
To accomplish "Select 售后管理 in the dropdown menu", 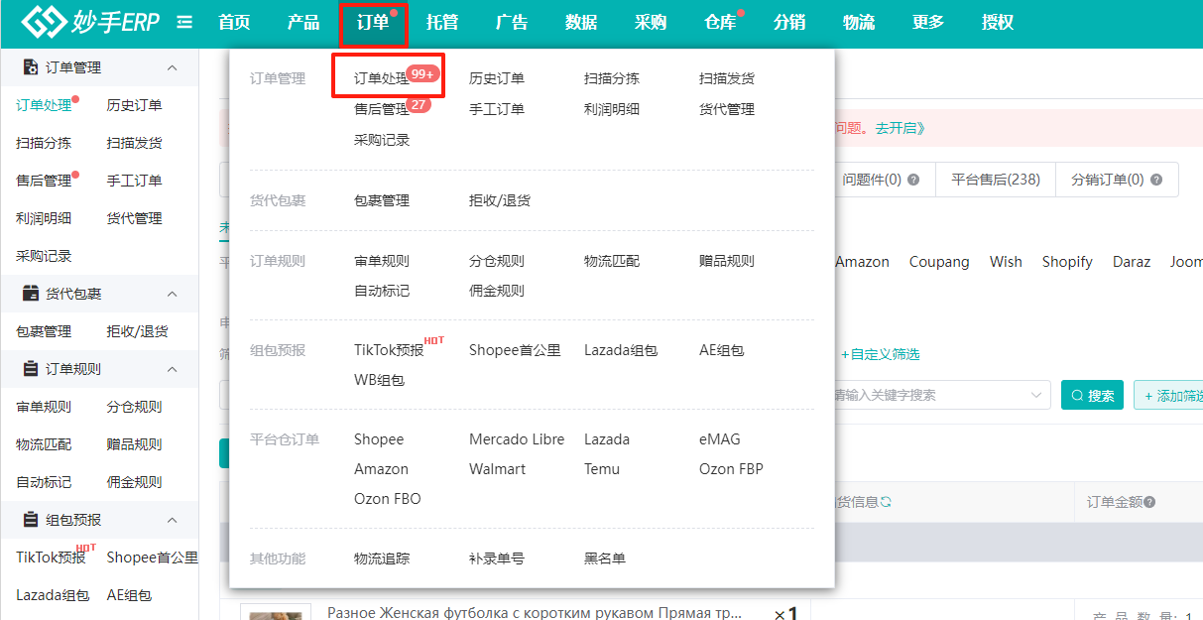I will tap(382, 109).
